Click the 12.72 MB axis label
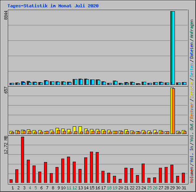Screen dimensions: 196x192 click(x=6, y=145)
